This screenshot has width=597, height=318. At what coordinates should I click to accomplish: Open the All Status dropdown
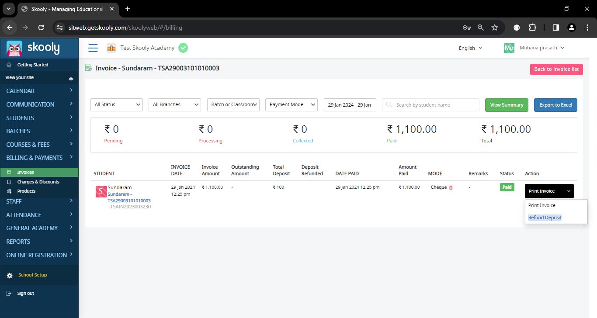[117, 105]
